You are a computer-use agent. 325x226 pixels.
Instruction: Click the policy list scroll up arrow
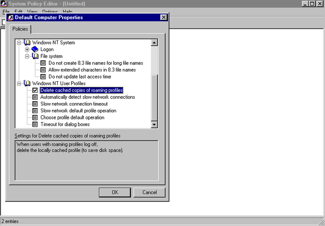(155, 43)
